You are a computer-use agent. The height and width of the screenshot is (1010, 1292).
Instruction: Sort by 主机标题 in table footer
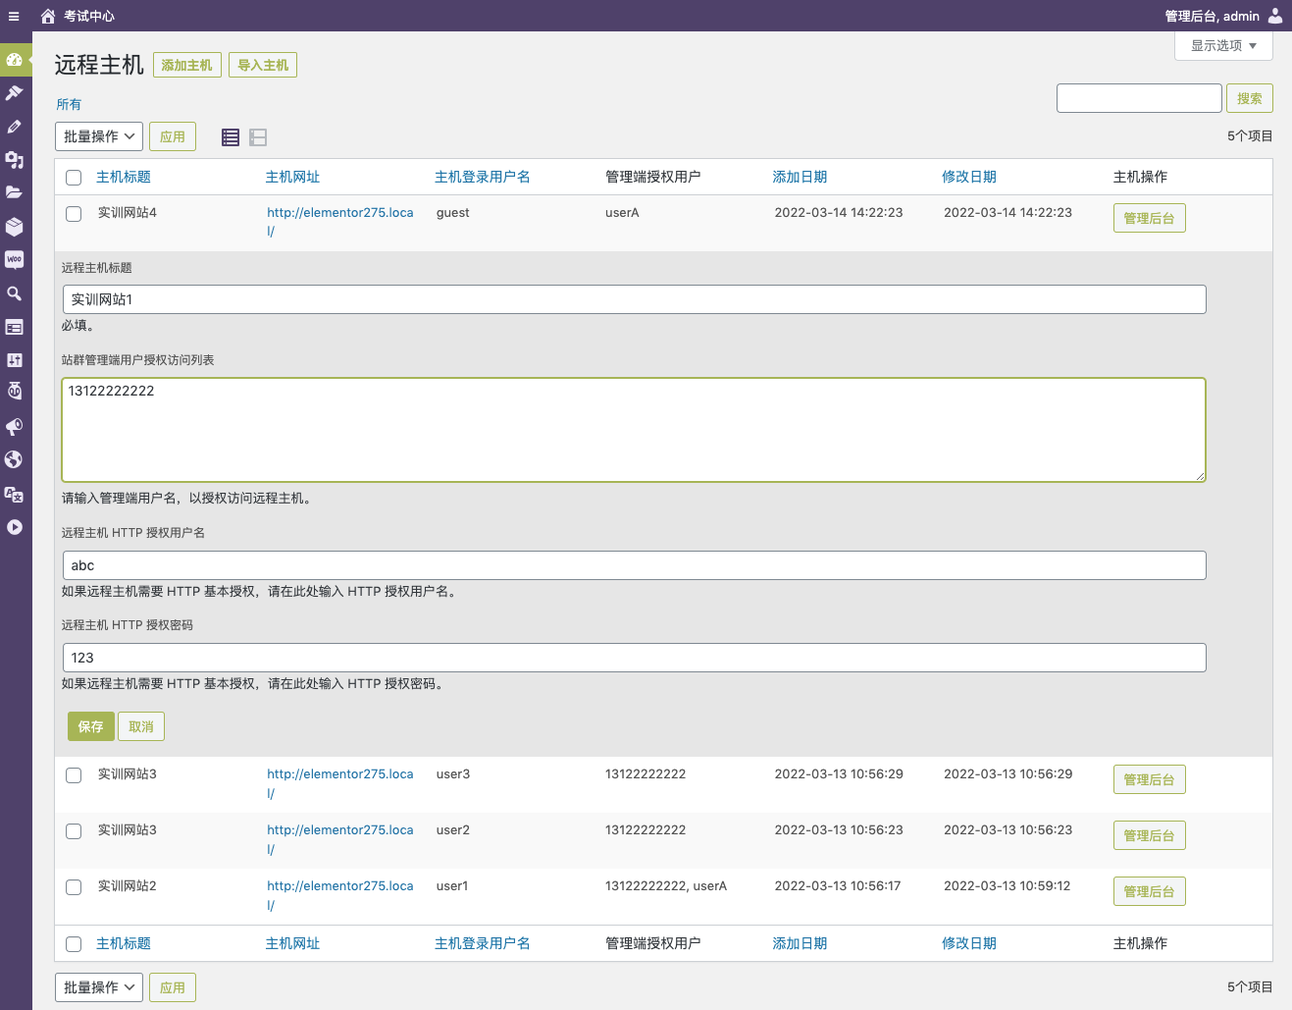click(x=124, y=943)
